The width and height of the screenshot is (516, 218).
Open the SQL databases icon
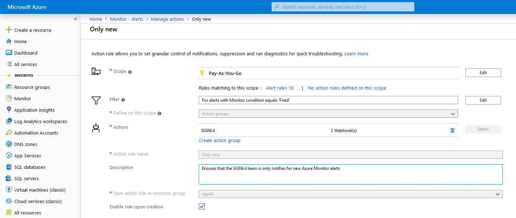(9, 167)
